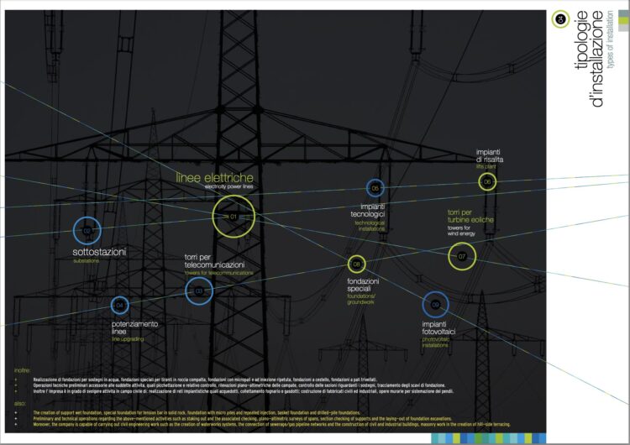Select the 'impianti fotovoltaici' label
This screenshot has width=630, height=445.
[x=438, y=327]
